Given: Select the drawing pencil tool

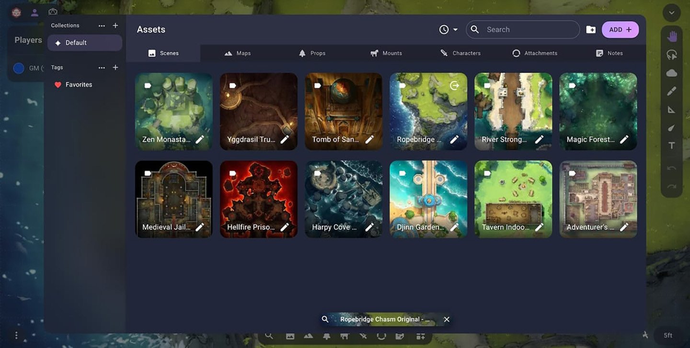Looking at the screenshot, I should (x=672, y=91).
